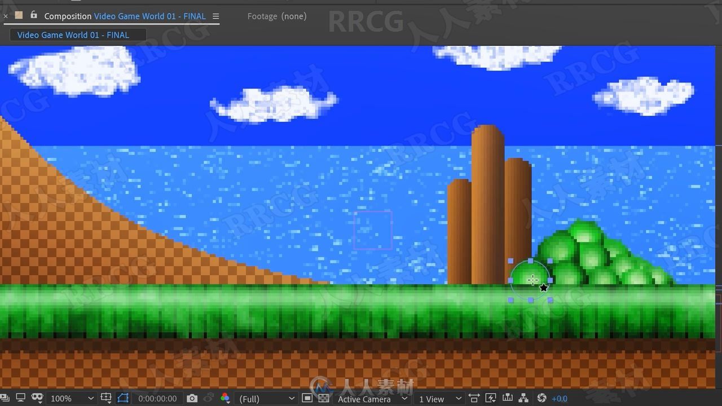Close the Composition panel tab
This screenshot has width=722, height=406.
click(x=6, y=16)
